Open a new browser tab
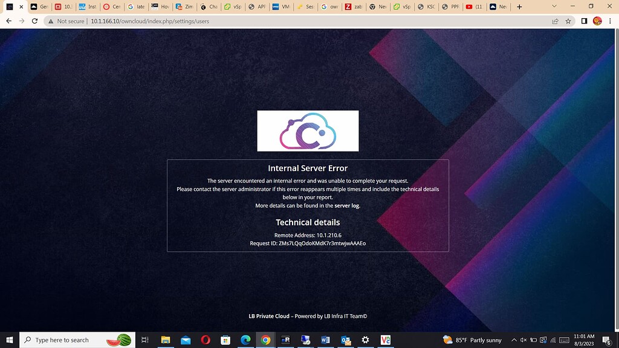Image resolution: width=619 pixels, height=348 pixels. pos(519,7)
